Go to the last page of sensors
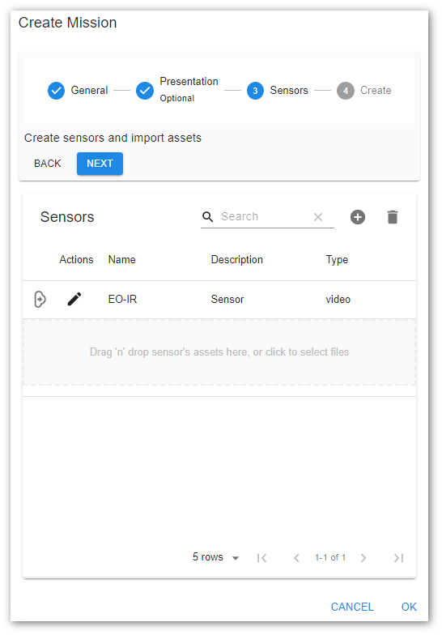The width and height of the screenshot is (442, 635). [x=398, y=558]
